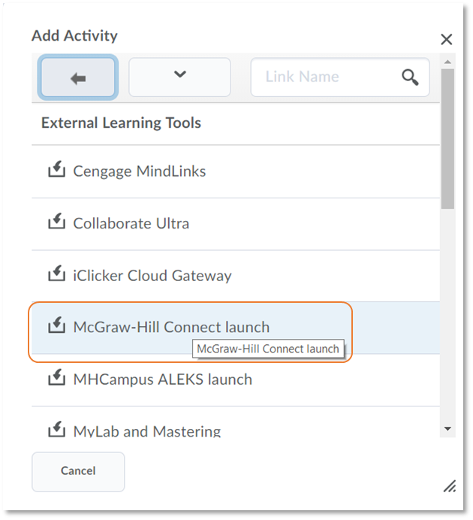Screen dimensions: 473x520
Task: Close the Add Activity dialog
Action: click(x=447, y=40)
